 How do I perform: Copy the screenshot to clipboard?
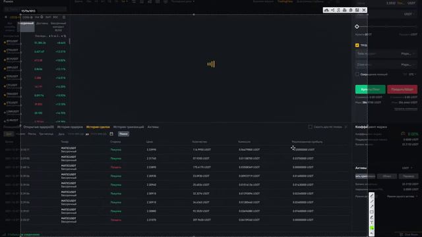pyautogui.click(x=351, y=10)
